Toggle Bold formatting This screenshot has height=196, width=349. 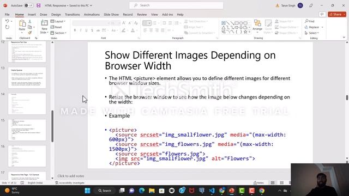[x=75, y=30]
